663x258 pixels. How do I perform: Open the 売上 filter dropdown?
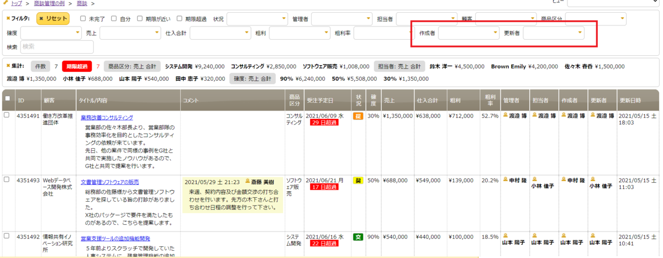(x=130, y=33)
